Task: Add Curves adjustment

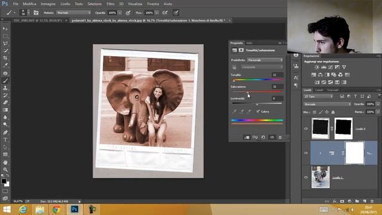Action: [x=330, y=67]
